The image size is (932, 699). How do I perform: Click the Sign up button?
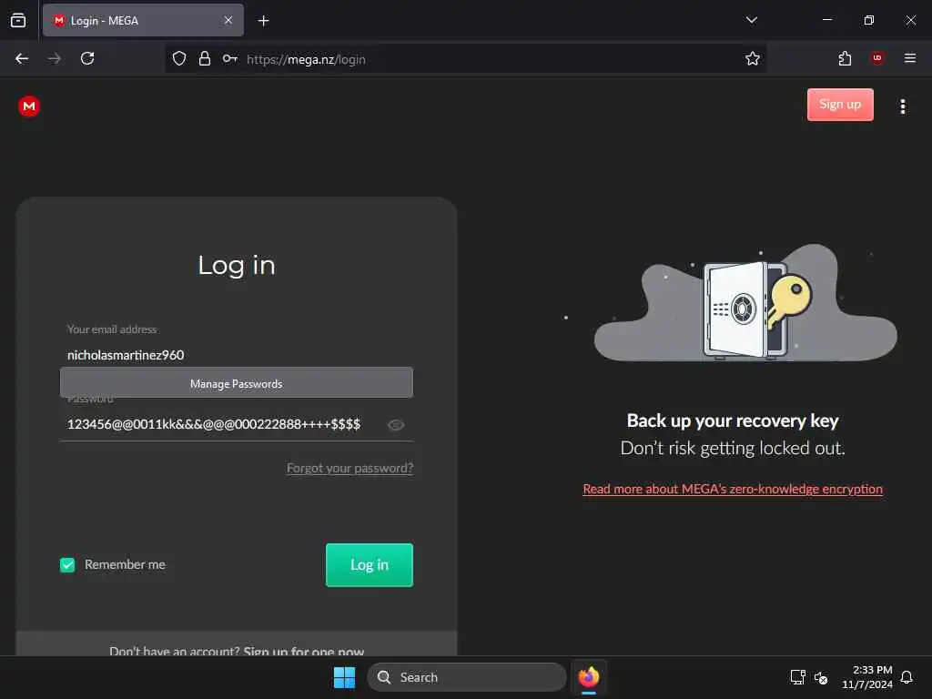tap(840, 105)
